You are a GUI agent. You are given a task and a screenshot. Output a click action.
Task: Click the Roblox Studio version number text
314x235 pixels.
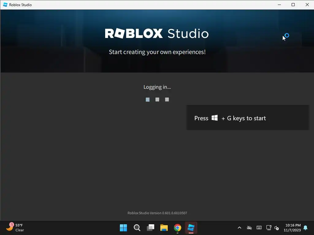coord(157,213)
